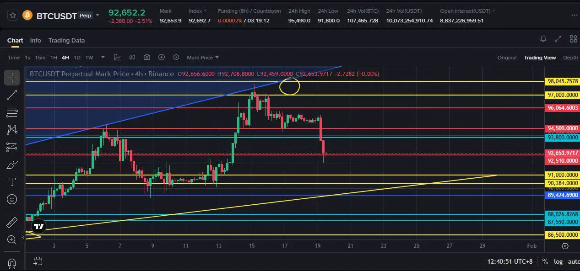Viewport: 580px width, 271px height.
Task: Click the Index price label
Action: tap(197, 11)
